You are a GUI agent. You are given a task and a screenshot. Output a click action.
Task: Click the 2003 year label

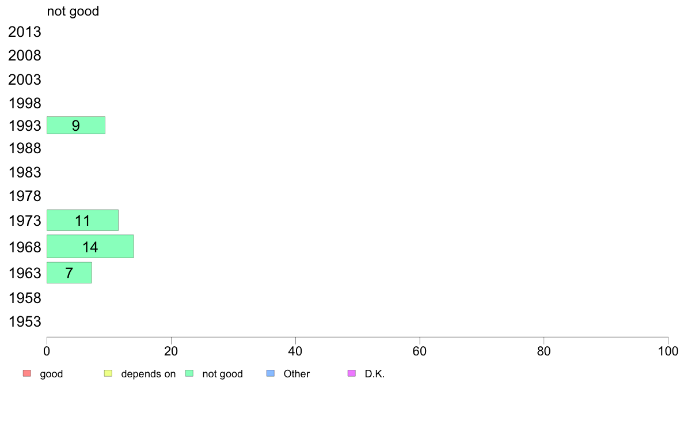(x=24, y=80)
